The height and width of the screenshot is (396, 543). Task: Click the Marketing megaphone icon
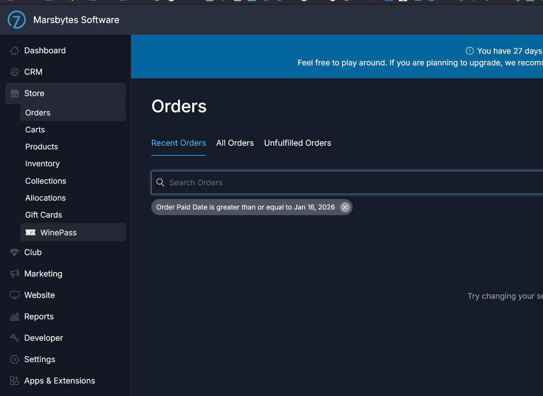tap(15, 274)
